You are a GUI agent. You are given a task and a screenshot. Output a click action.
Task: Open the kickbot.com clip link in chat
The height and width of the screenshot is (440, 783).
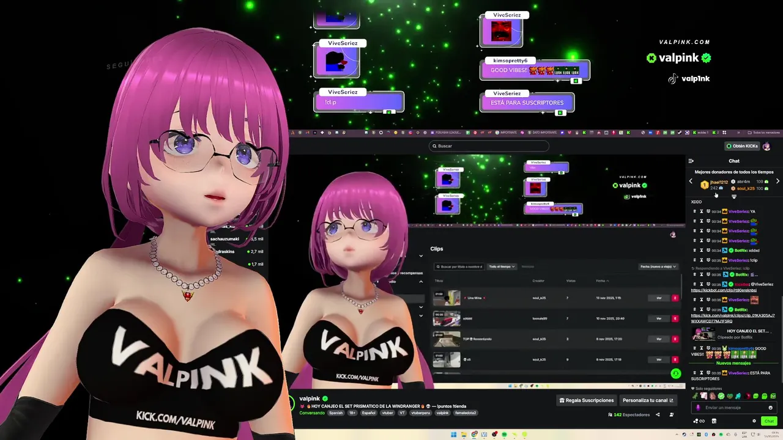(x=724, y=290)
